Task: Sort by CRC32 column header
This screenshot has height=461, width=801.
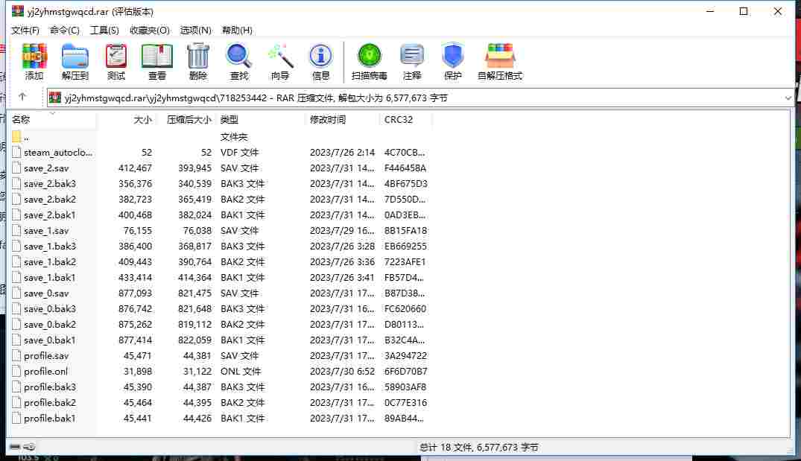Action: pyautogui.click(x=405, y=119)
